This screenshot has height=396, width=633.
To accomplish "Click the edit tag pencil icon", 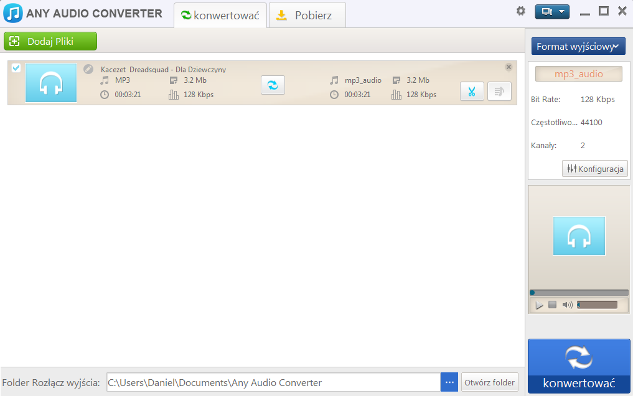I will point(88,69).
